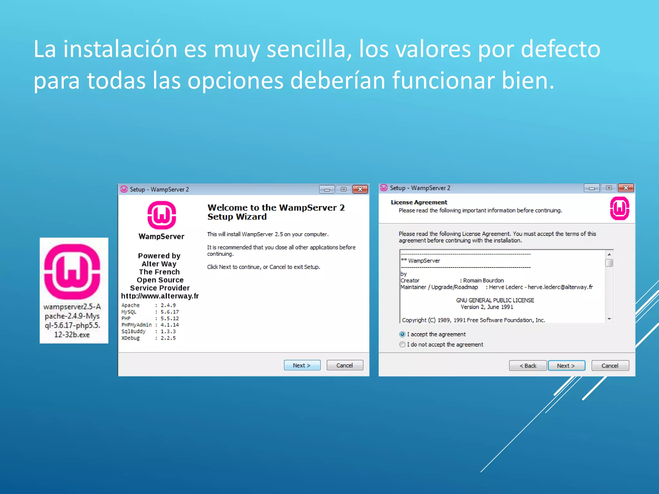Screen dimensions: 659x494
Task: Click Cancel in the Welcome wizard
Action: pos(345,365)
